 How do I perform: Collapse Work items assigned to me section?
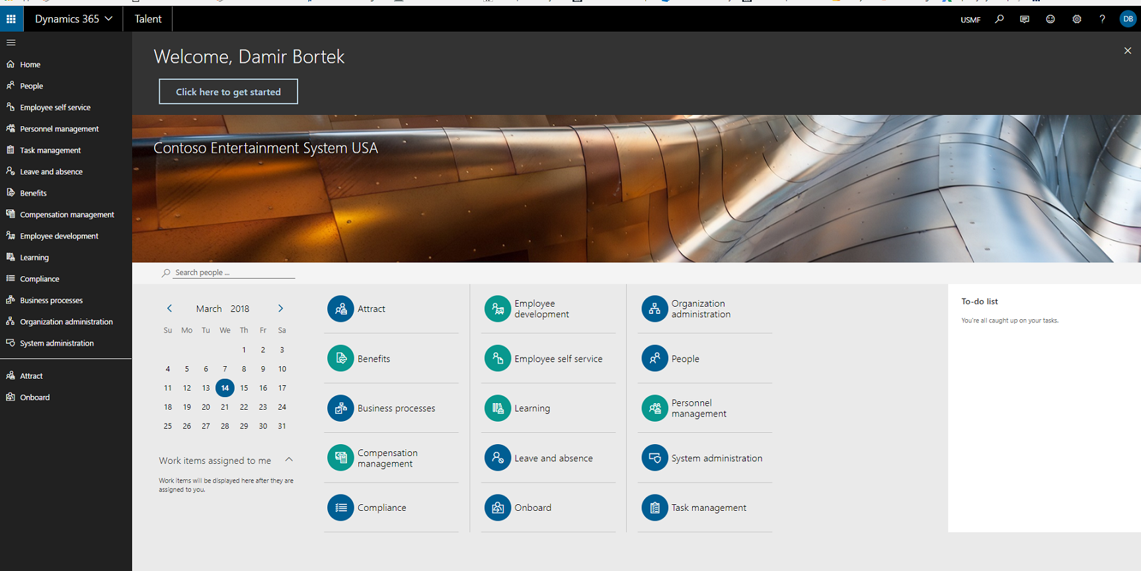point(289,460)
